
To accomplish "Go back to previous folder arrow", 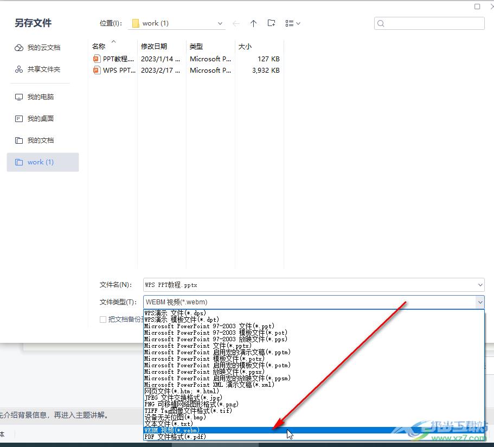I will (236, 23).
